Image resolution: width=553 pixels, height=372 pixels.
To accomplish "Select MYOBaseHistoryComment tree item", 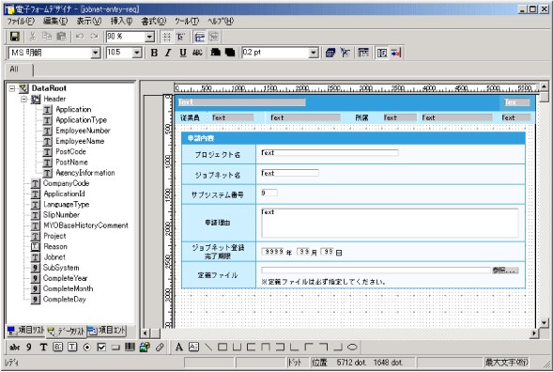I will point(85,225).
